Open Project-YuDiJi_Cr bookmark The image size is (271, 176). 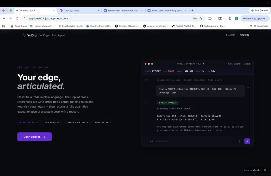(x=184, y=26)
